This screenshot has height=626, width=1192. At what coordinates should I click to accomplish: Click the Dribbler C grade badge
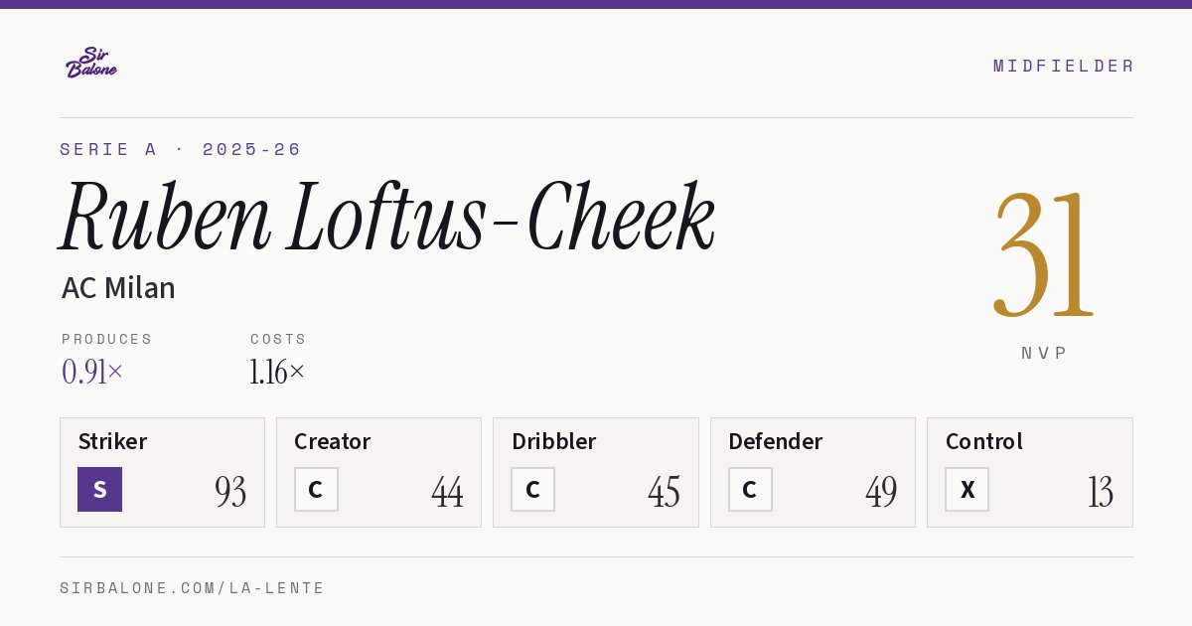tap(532, 489)
